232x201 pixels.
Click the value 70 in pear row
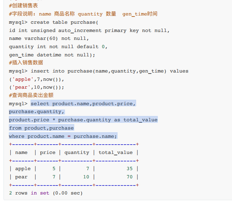(x=130, y=177)
